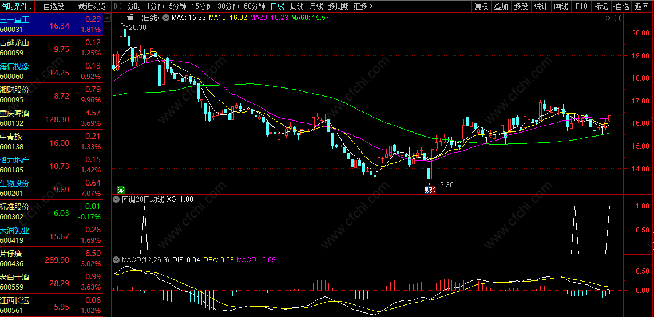Click the DEA: 0.08 label
The image size is (654, 317).
tap(219, 259)
